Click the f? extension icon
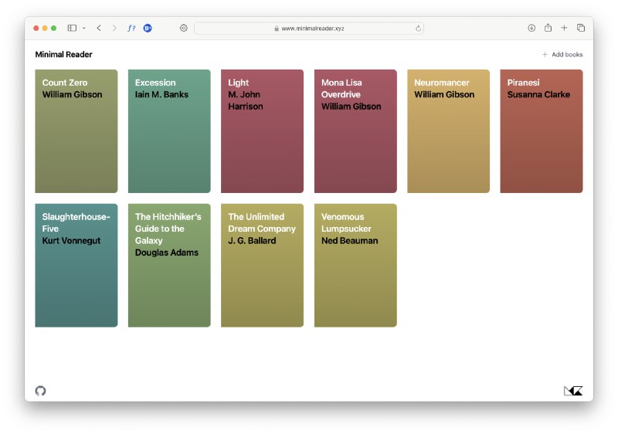Viewport: 618px width, 434px height. click(131, 28)
